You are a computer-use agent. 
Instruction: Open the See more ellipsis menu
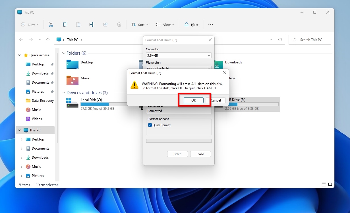tap(211, 25)
